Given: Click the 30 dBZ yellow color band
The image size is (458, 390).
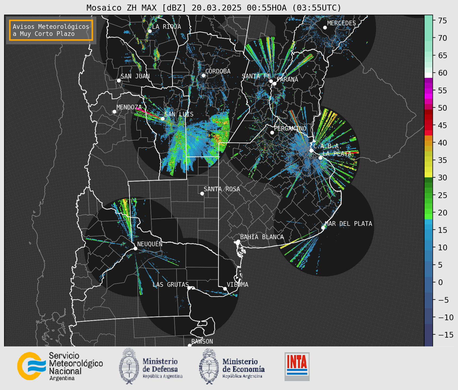Looking at the screenshot, I should click(x=428, y=175).
